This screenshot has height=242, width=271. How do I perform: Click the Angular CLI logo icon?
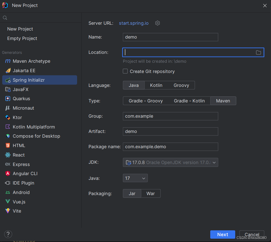[8, 173]
